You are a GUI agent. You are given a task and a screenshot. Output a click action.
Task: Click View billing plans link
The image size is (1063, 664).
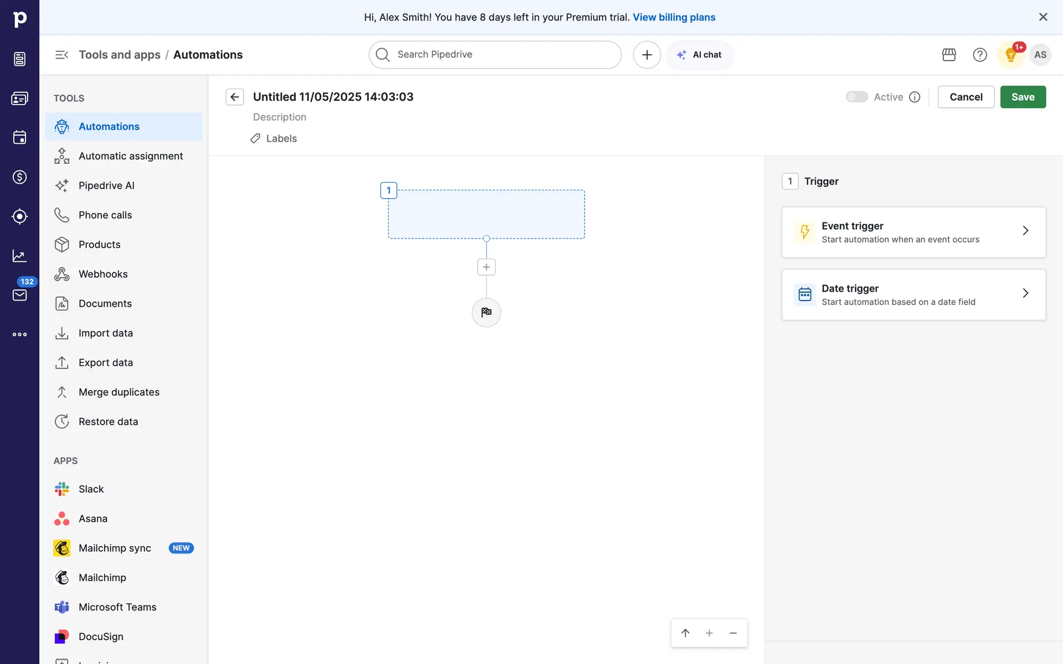[674, 17]
